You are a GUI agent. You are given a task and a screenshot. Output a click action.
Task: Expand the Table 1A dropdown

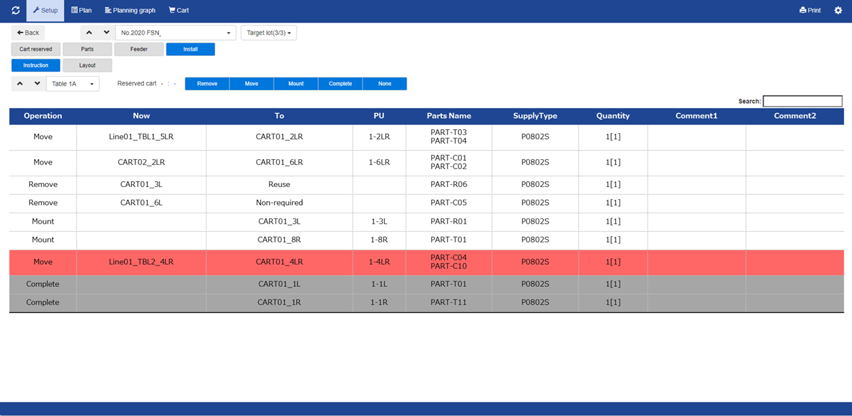[x=73, y=84]
